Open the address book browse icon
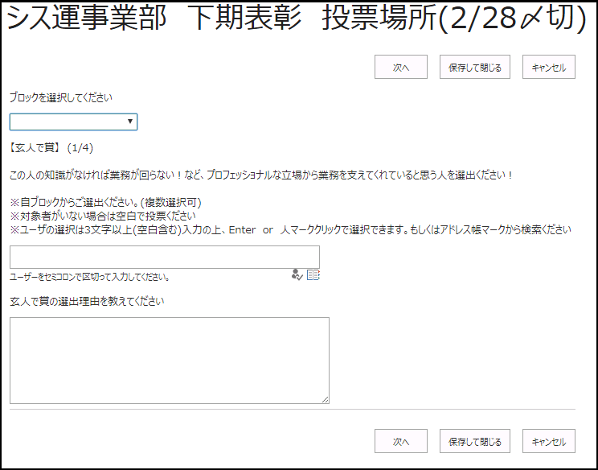The width and height of the screenshot is (598, 470). pos(313,275)
